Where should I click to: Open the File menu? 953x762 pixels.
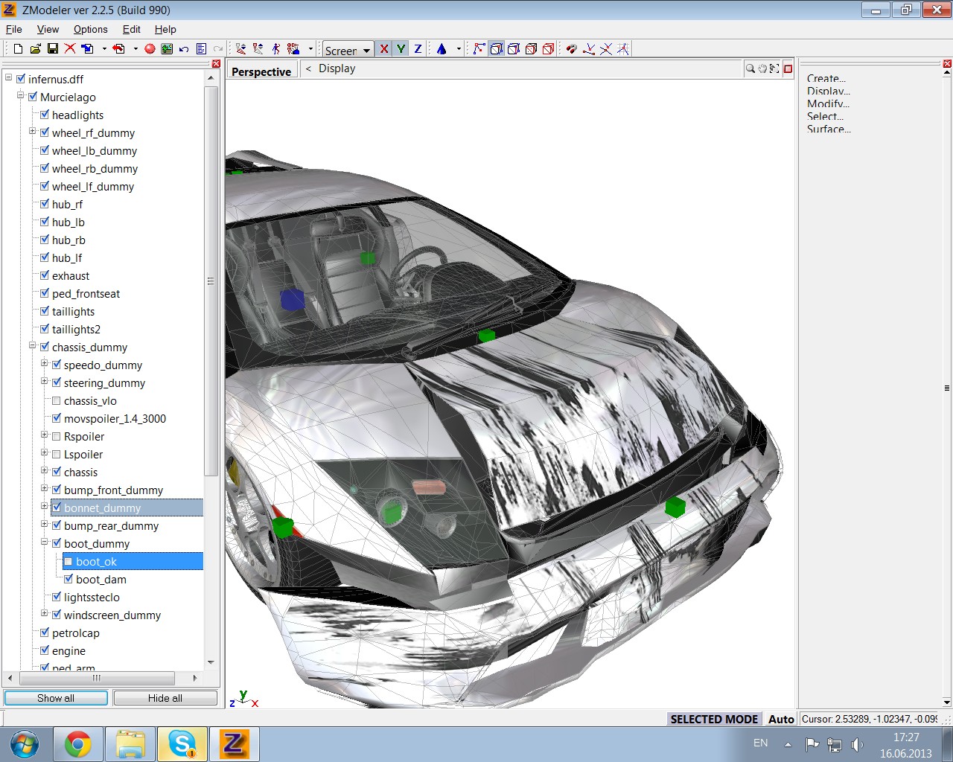pyautogui.click(x=14, y=29)
